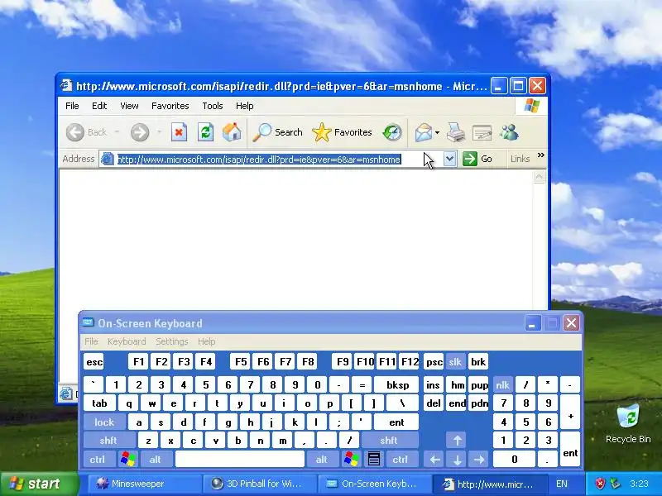The height and width of the screenshot is (496, 662).
Task: Click the right Windows logo key on keyboard
Action: [352, 460]
